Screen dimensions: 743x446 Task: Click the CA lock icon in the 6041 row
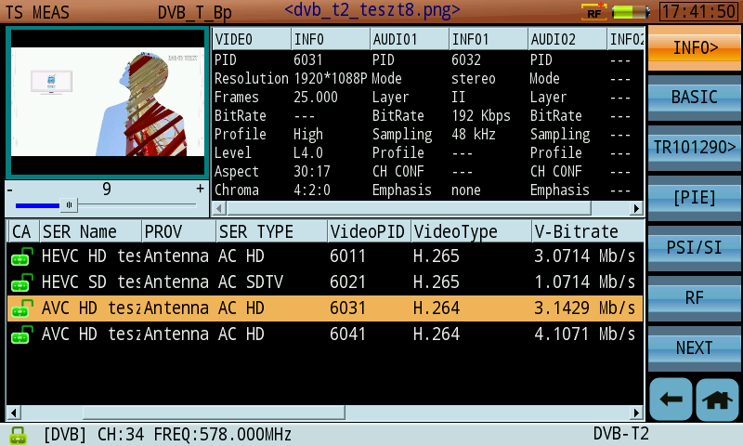point(20,334)
